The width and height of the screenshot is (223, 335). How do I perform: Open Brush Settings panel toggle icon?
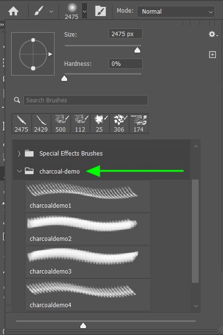coord(100,11)
